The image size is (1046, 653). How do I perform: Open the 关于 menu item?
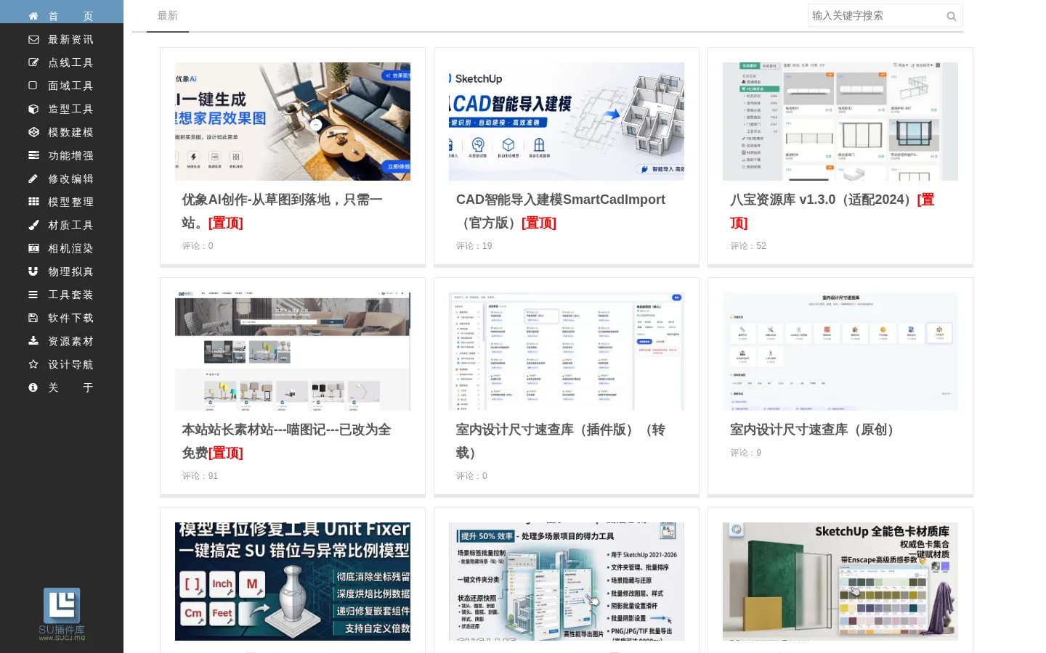click(x=62, y=387)
